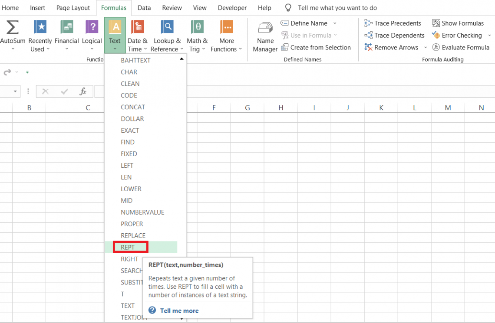Open the More Functions menu
This screenshot has height=323, width=495.
(x=227, y=27)
